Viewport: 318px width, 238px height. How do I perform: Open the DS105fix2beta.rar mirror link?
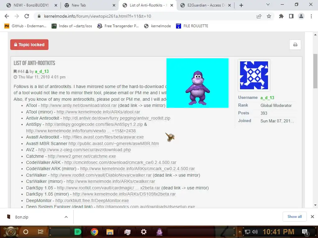tap(124, 194)
